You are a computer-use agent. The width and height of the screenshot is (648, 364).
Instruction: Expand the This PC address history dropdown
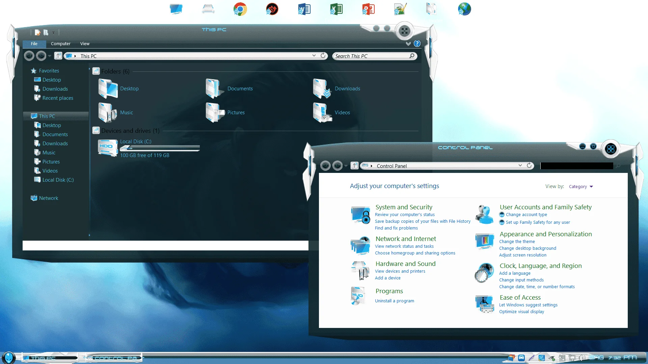(314, 56)
